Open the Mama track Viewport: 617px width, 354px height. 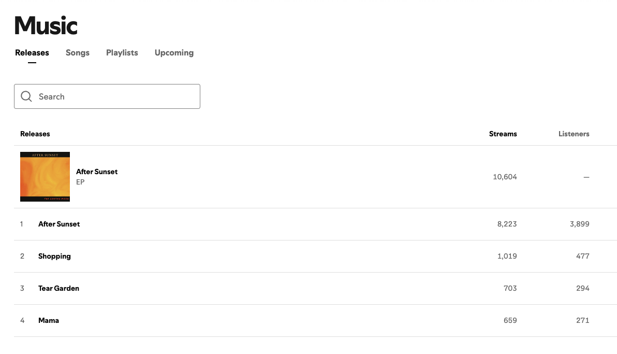49,320
